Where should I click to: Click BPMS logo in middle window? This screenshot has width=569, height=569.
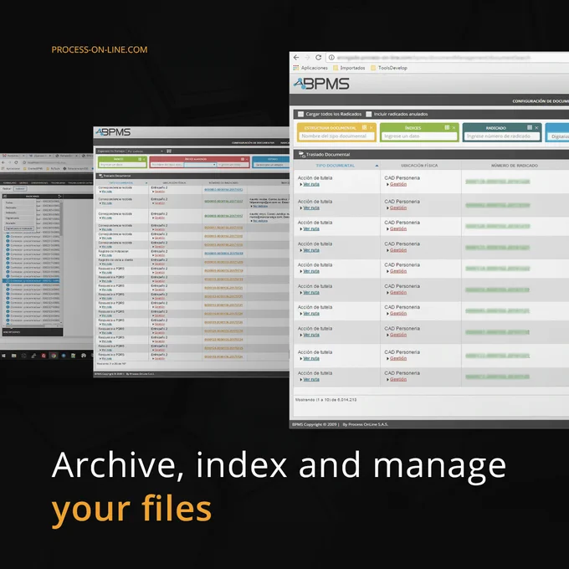(x=113, y=132)
